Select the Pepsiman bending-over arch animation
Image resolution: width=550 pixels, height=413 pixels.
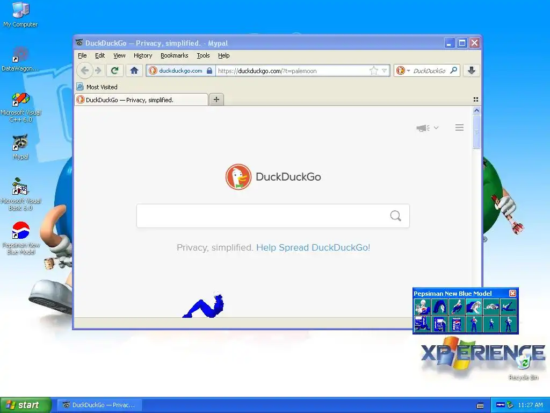pyautogui.click(x=439, y=307)
